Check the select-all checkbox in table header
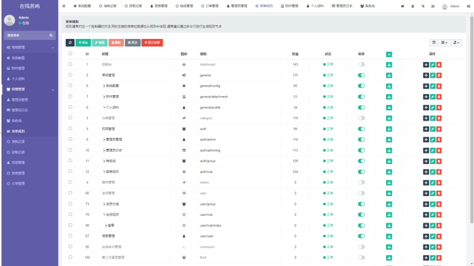The height and width of the screenshot is (266, 474). (x=71, y=54)
